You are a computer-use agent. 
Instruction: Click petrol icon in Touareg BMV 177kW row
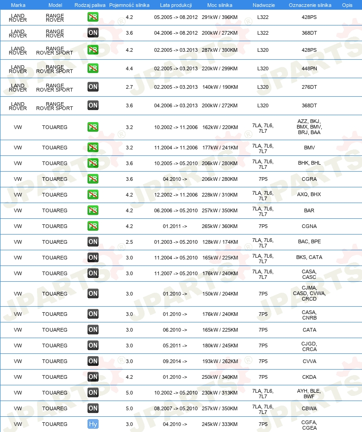point(93,148)
